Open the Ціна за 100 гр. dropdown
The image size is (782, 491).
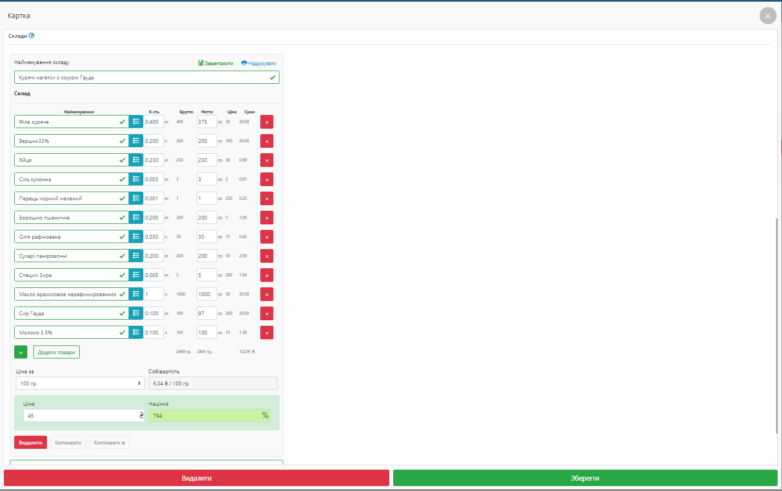(x=80, y=383)
